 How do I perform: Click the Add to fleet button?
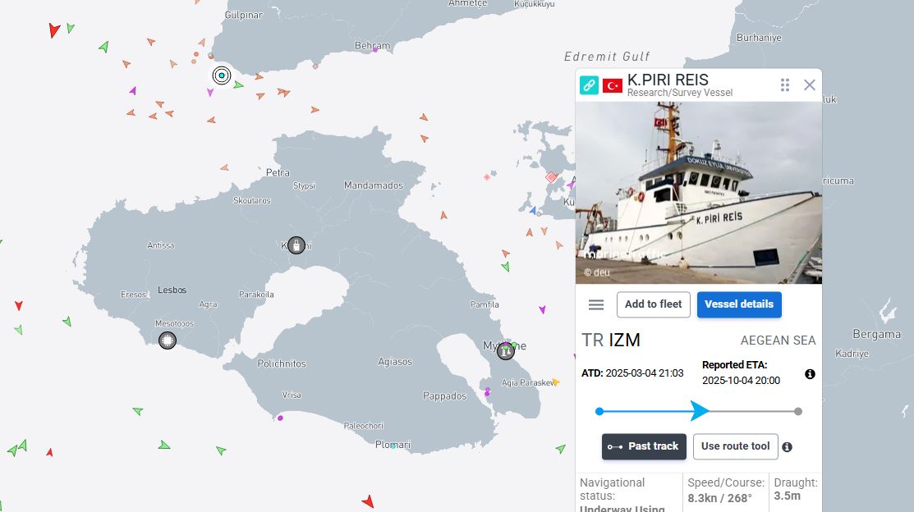653,304
